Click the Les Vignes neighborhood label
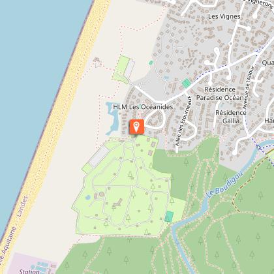Image resolution: width=274 pixels, height=274 pixels. [224, 16]
